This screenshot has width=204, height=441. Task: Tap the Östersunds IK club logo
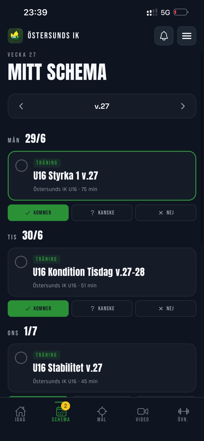(x=15, y=36)
